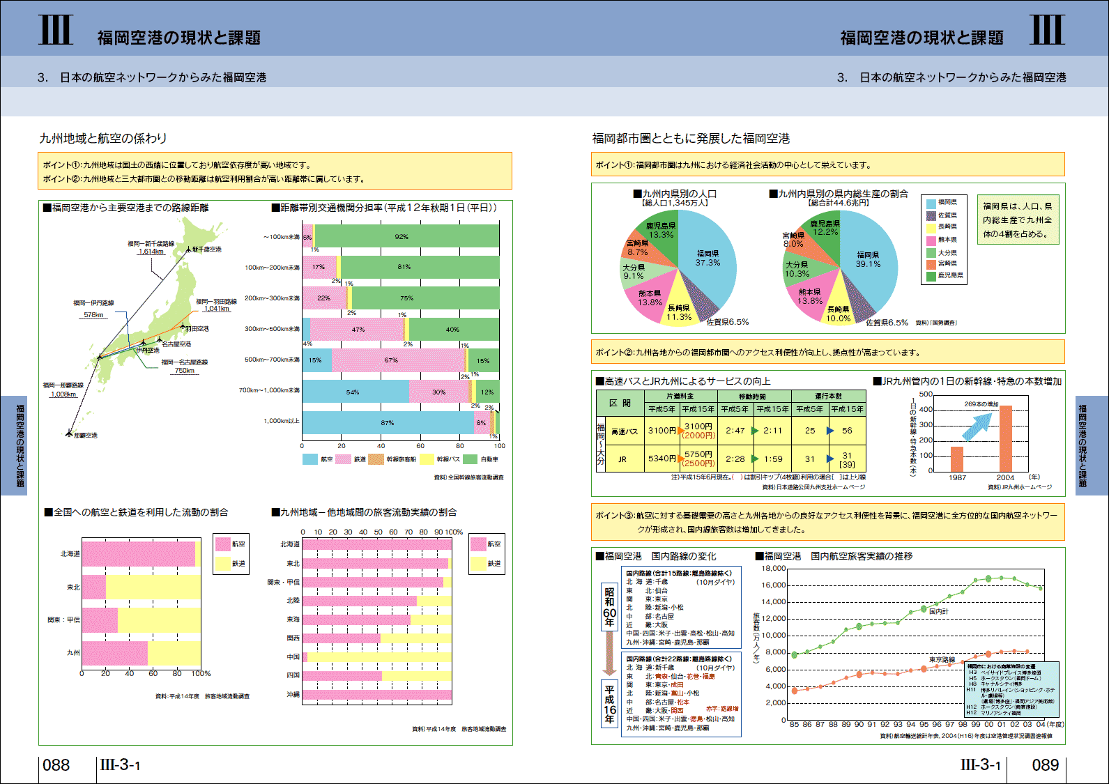Click the large III numeral at the top right

coord(1047,29)
